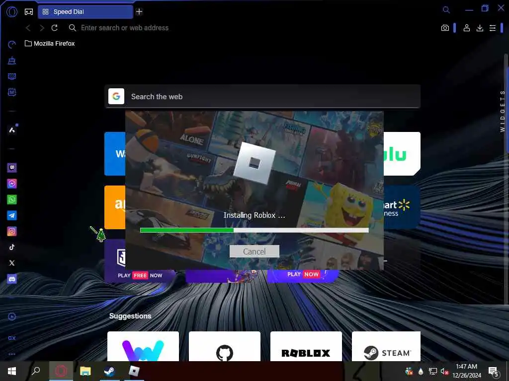Open Steam from the taskbar
Viewport: 509px width, 381px height.
point(110,371)
